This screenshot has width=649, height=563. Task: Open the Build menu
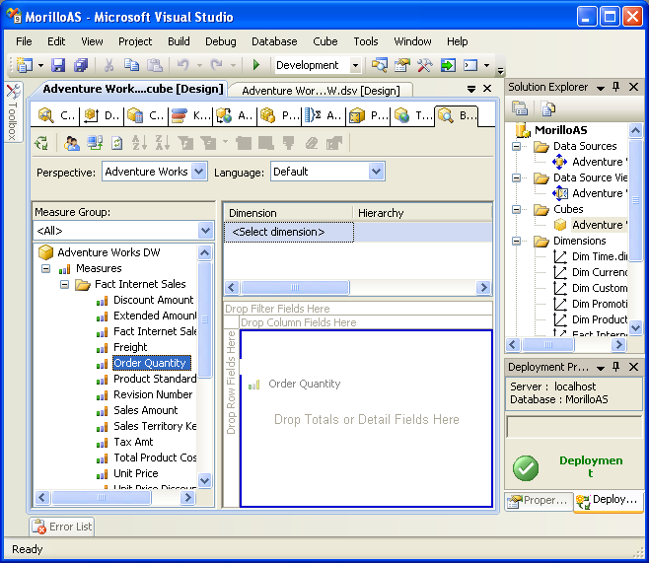click(x=179, y=41)
